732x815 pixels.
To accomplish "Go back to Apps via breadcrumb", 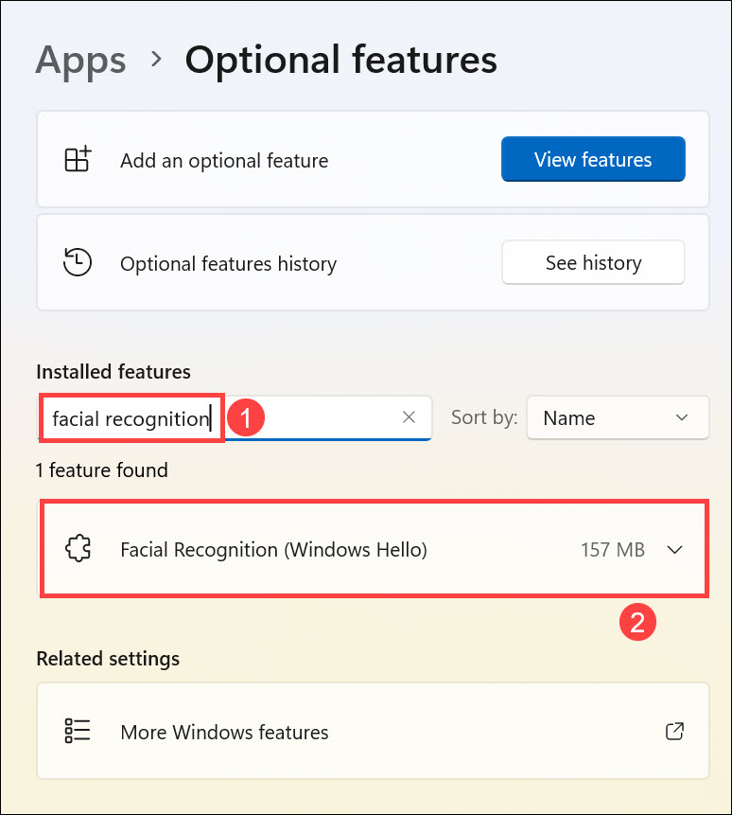I will tap(80, 61).
